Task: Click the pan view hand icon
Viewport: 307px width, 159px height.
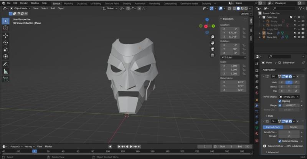Action: pyautogui.click(x=213, y=43)
